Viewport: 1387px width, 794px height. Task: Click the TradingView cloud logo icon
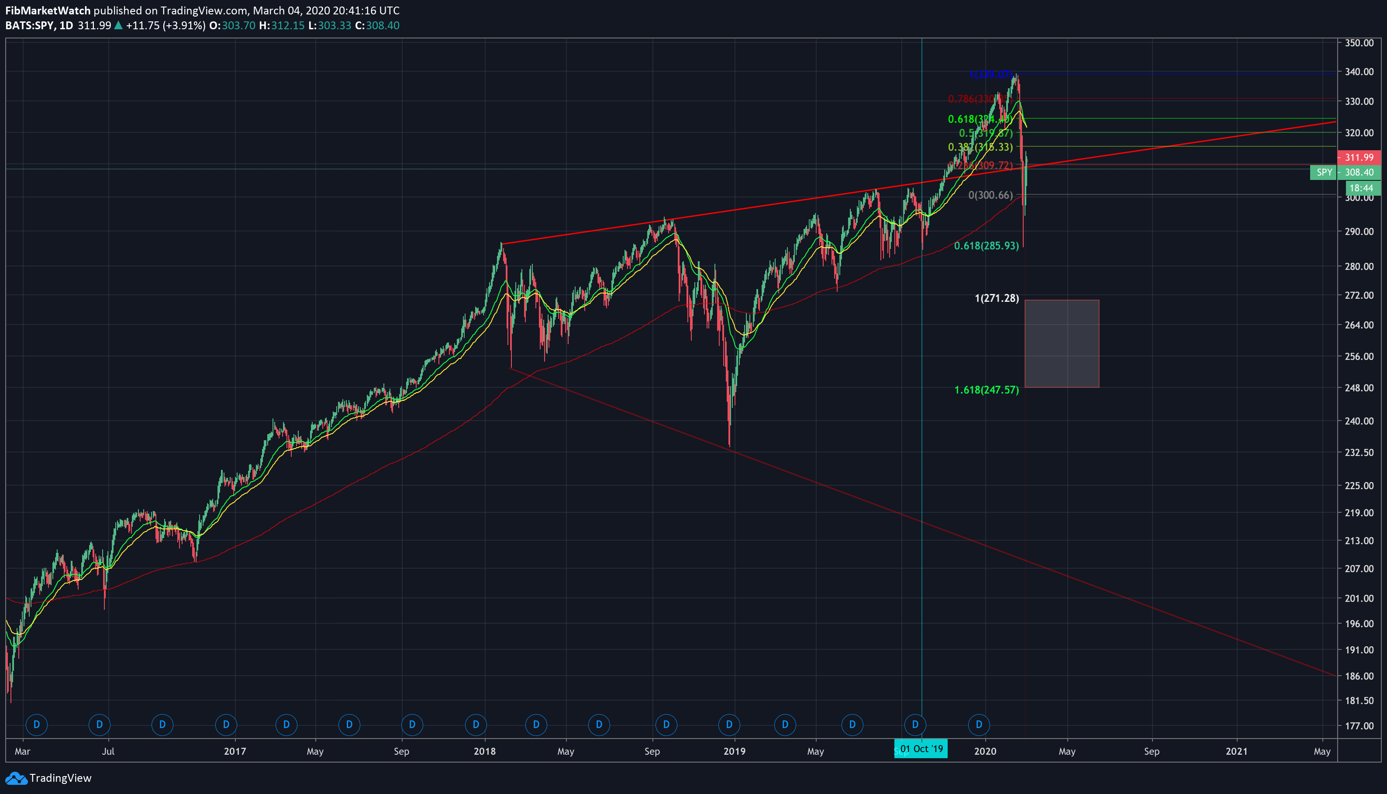click(16, 778)
